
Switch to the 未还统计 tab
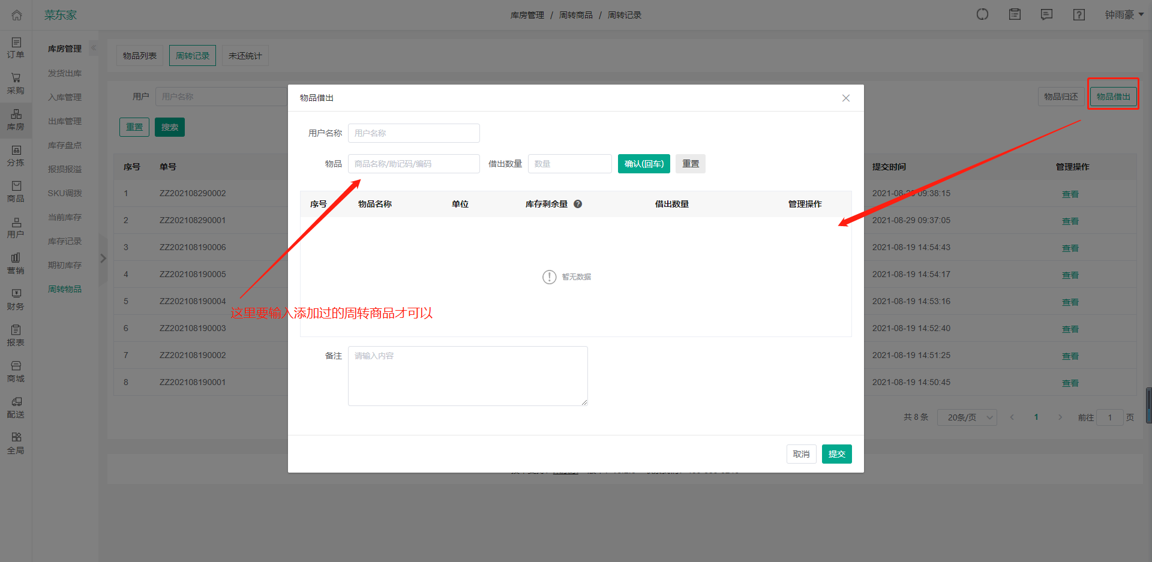245,56
